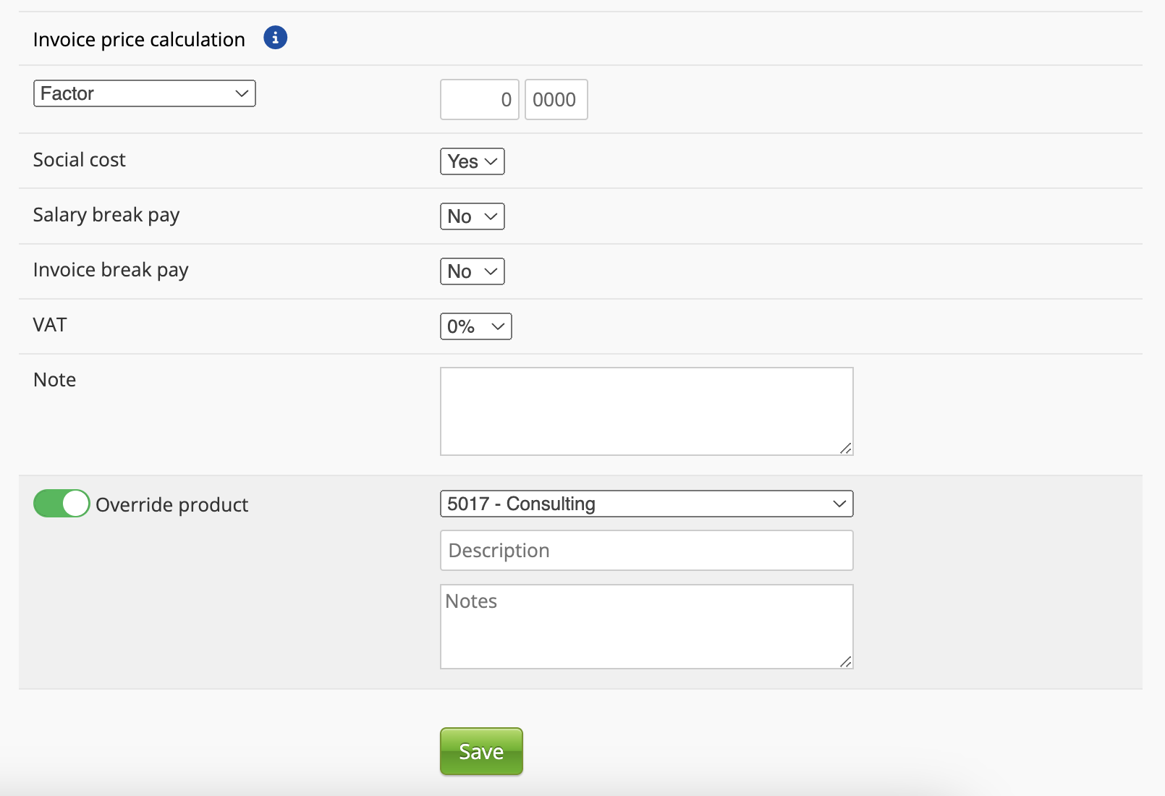
Task: Click the Social cost label
Action: (x=80, y=160)
